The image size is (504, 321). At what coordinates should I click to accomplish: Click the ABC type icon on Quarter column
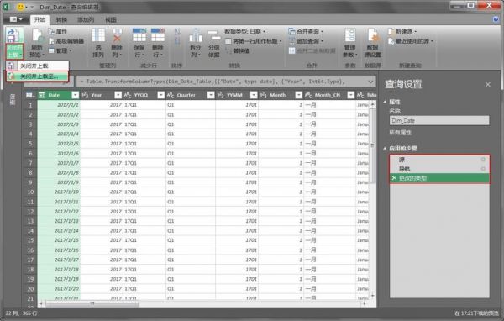tap(171, 95)
